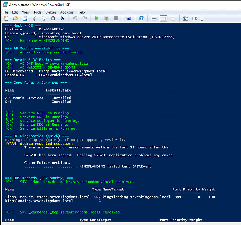This screenshot has width=241, height=225.
Task: Run selection icon in toolbar
Action: pyautogui.click(x=106, y=19)
